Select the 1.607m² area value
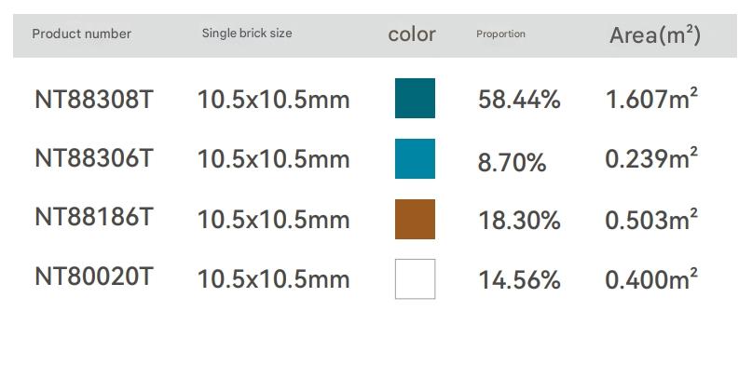 click(x=651, y=99)
